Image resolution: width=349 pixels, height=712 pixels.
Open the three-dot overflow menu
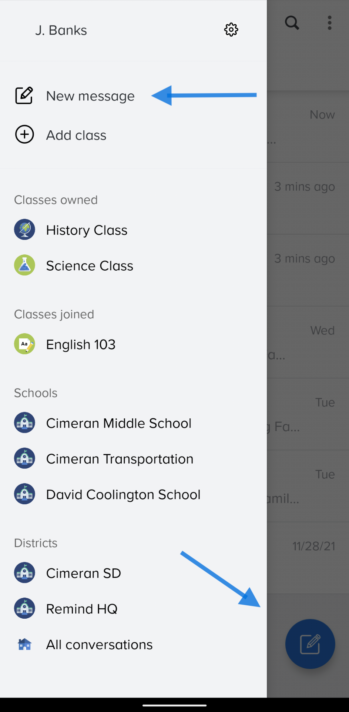[329, 23]
